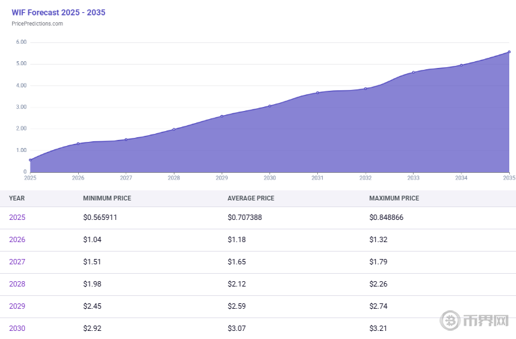Click the 2029 year link
Screen dimensions: 516x339
18,307
